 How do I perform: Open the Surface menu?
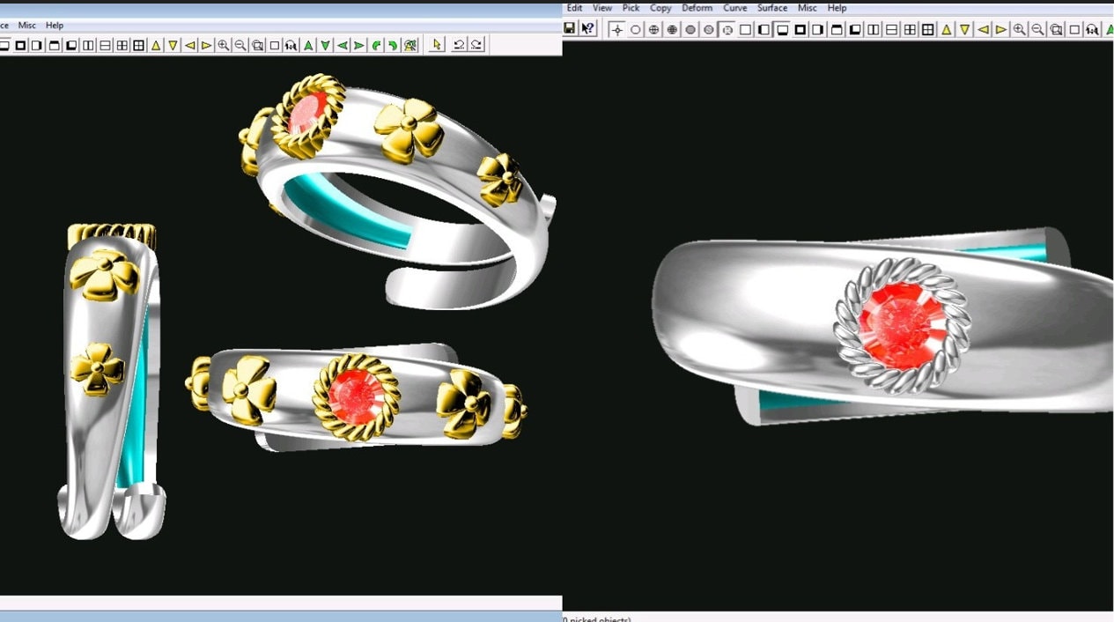(x=771, y=8)
